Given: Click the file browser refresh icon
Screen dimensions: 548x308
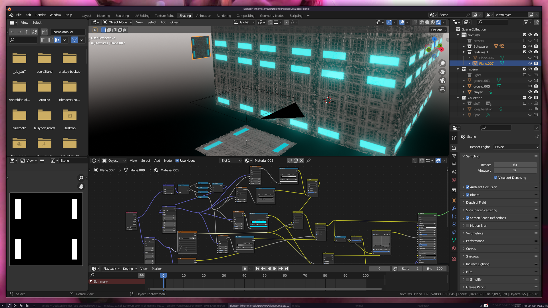Looking at the screenshot, I should pyautogui.click(x=35, y=32).
